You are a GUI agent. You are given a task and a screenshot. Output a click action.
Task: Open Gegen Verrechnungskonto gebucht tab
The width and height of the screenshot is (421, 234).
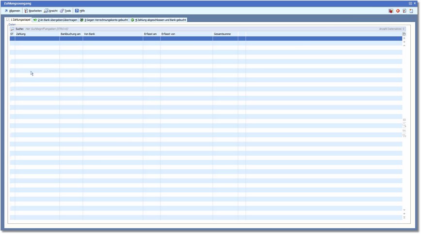coord(104,20)
